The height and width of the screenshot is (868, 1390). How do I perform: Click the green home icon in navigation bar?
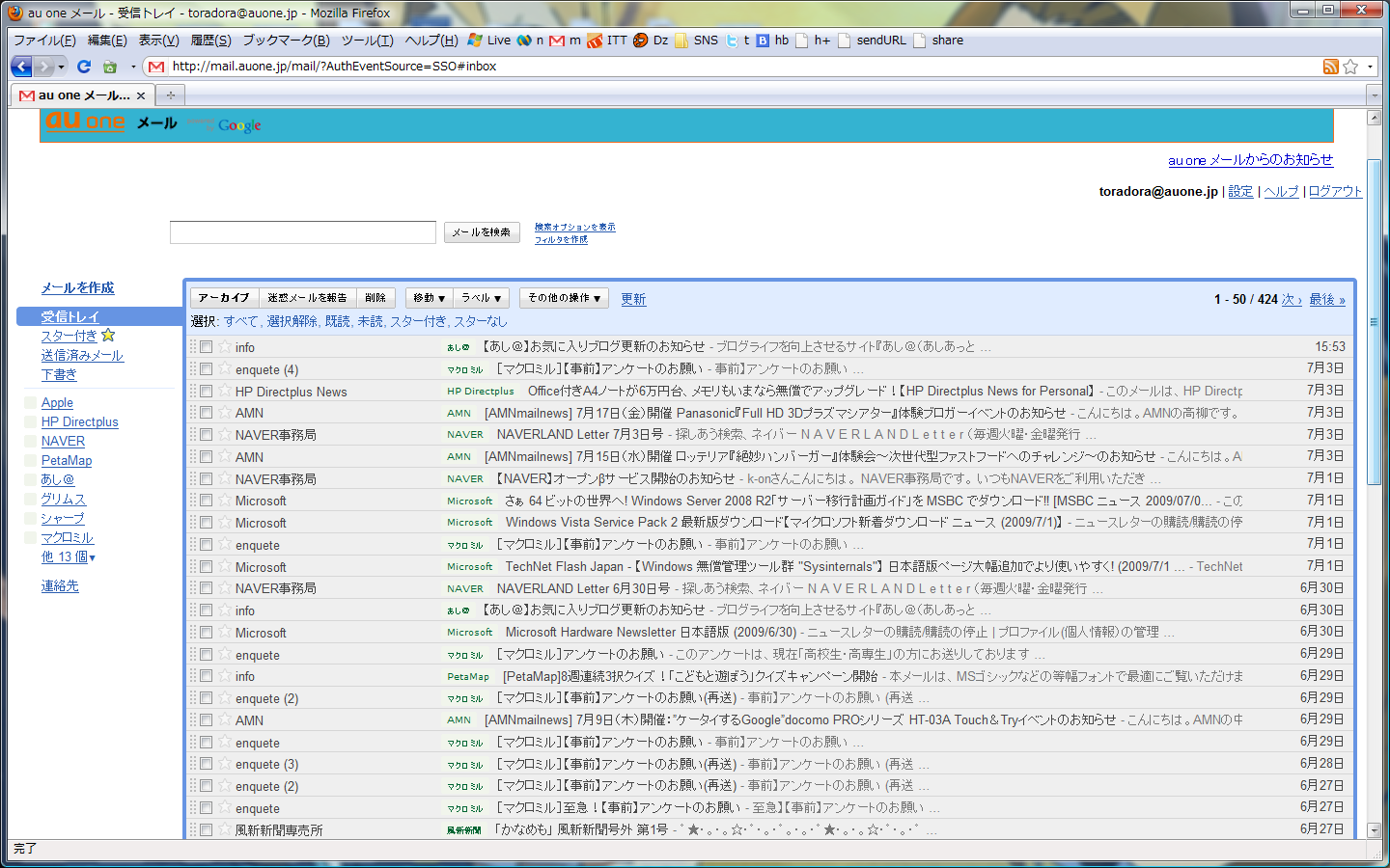click(110, 67)
